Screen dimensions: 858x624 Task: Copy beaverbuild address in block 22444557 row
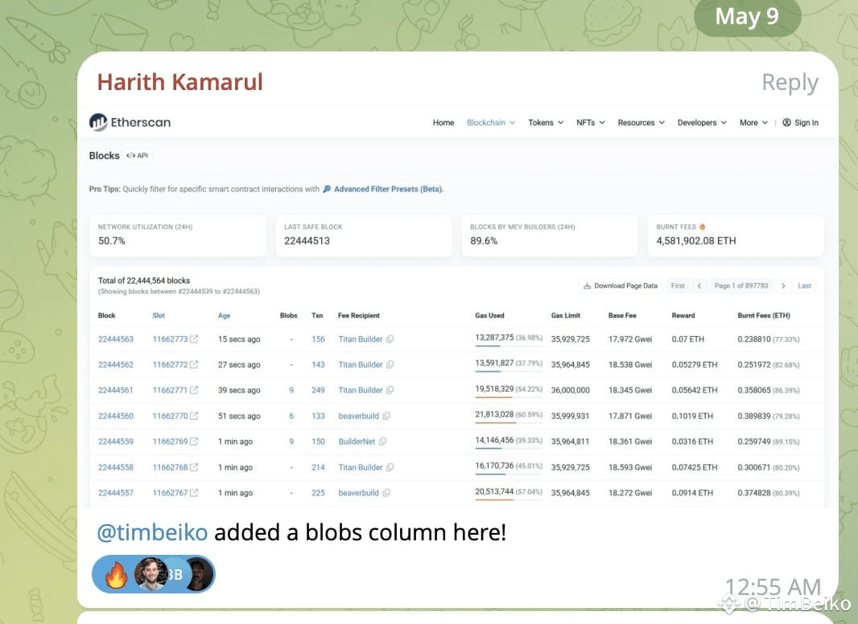[x=386, y=493]
